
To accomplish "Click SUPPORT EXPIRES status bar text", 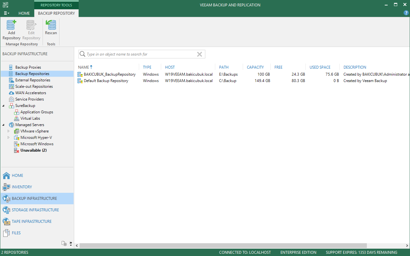I will point(361,252).
